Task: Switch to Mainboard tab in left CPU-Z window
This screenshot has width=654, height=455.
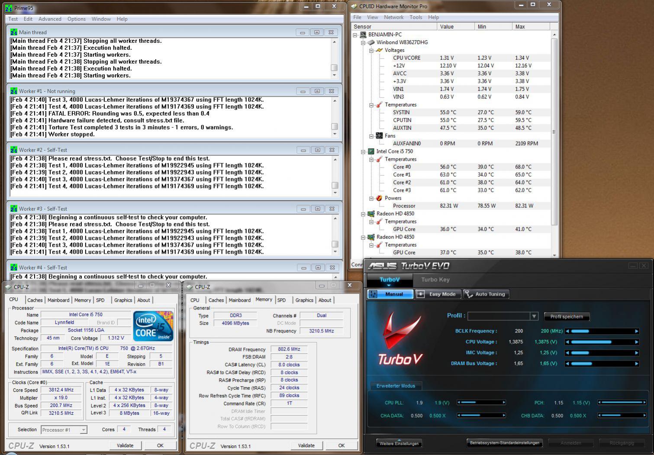Action: [58, 300]
